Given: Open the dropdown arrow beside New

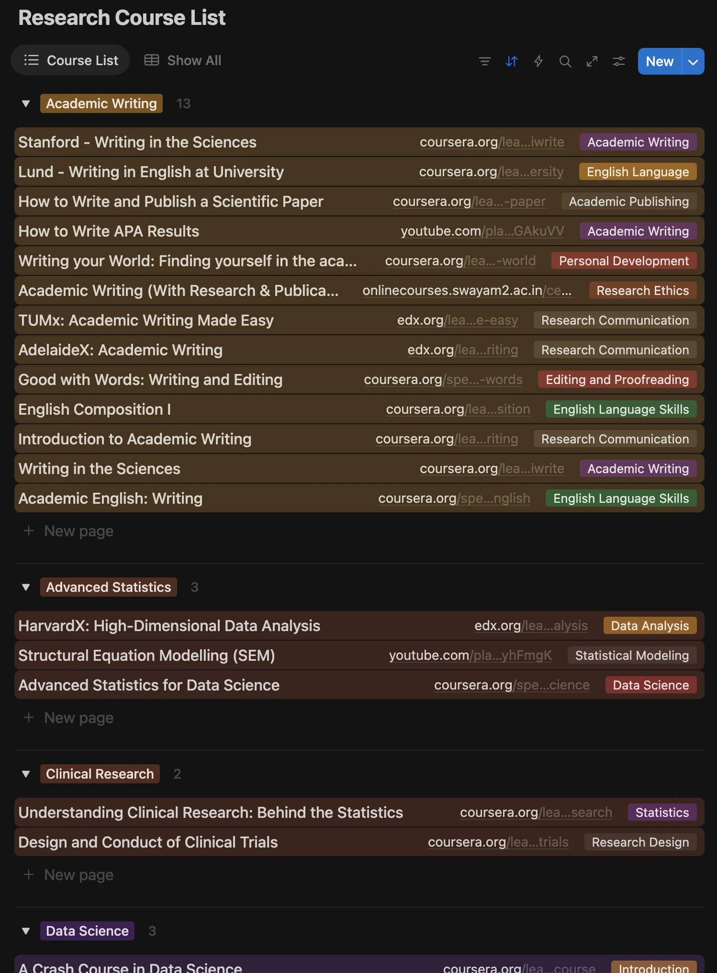Looking at the screenshot, I should tap(693, 61).
